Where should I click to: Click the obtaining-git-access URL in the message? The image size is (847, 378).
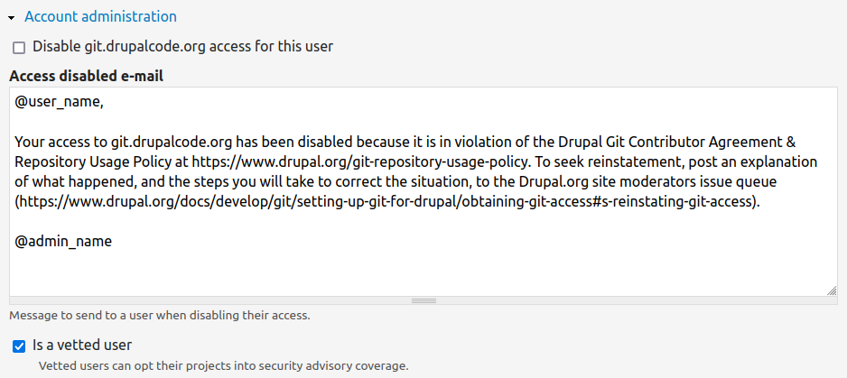(388, 201)
